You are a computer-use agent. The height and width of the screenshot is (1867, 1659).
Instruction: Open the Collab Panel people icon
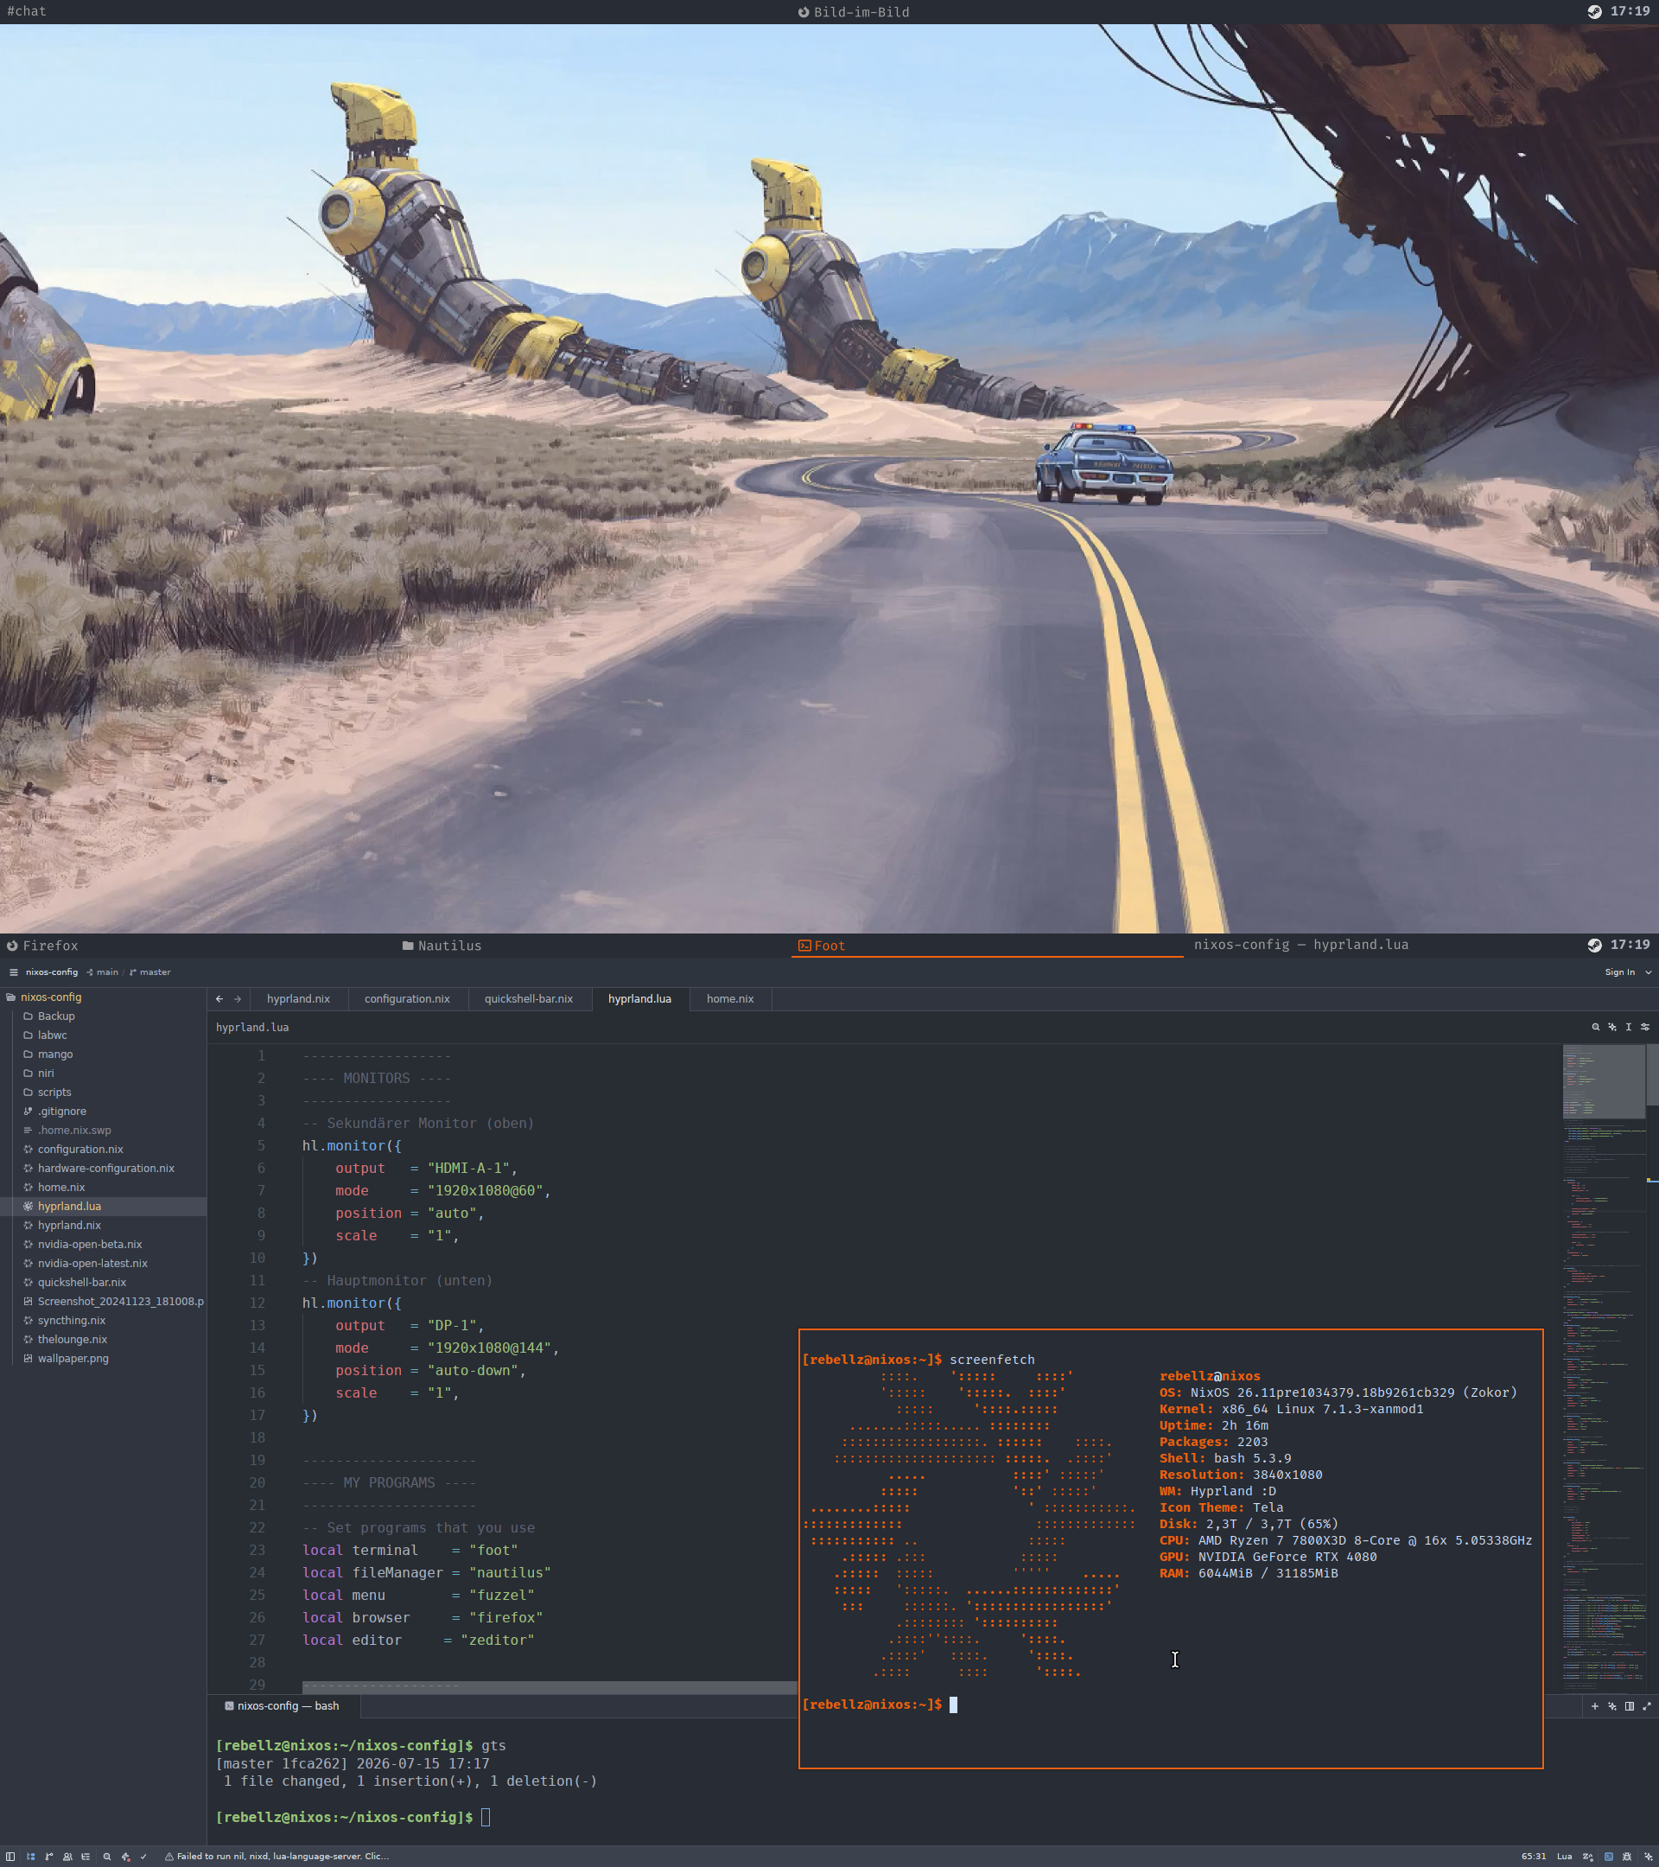(67, 1856)
